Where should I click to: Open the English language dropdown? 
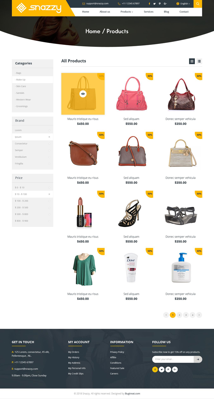click(183, 4)
